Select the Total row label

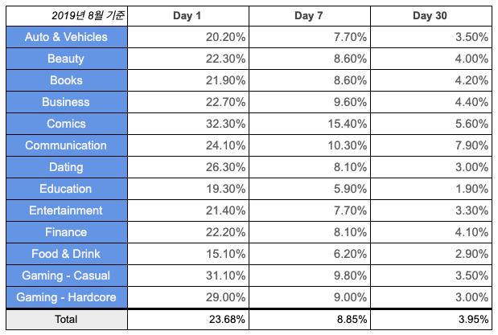pyautogui.click(x=67, y=320)
